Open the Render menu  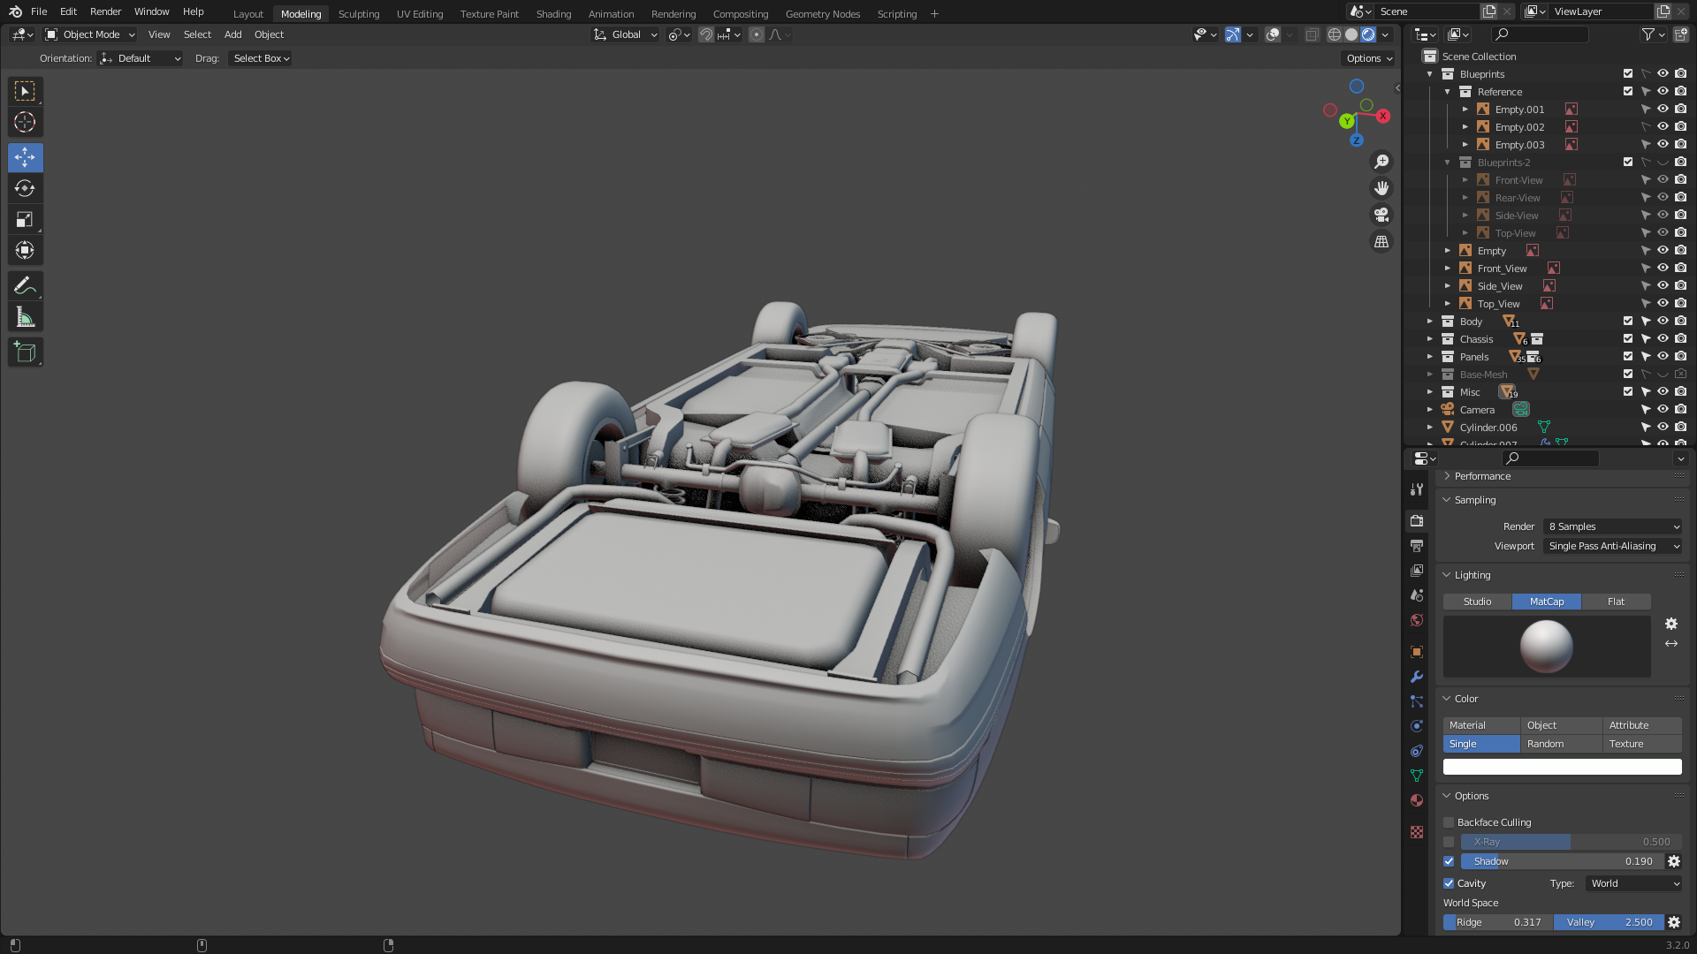pos(105,11)
